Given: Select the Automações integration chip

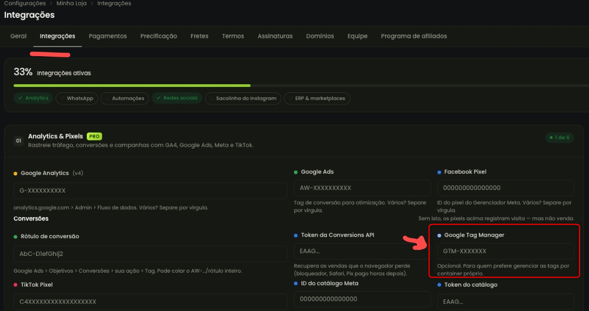Looking at the screenshot, I should 125,98.
